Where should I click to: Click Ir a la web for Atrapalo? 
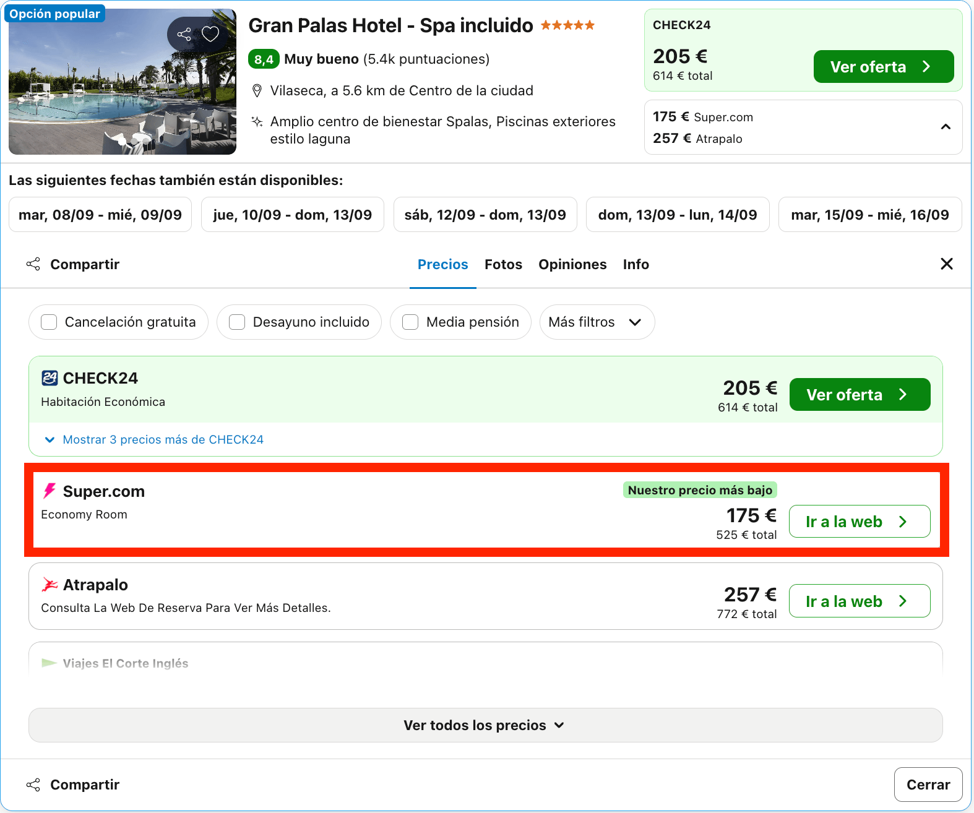click(860, 601)
